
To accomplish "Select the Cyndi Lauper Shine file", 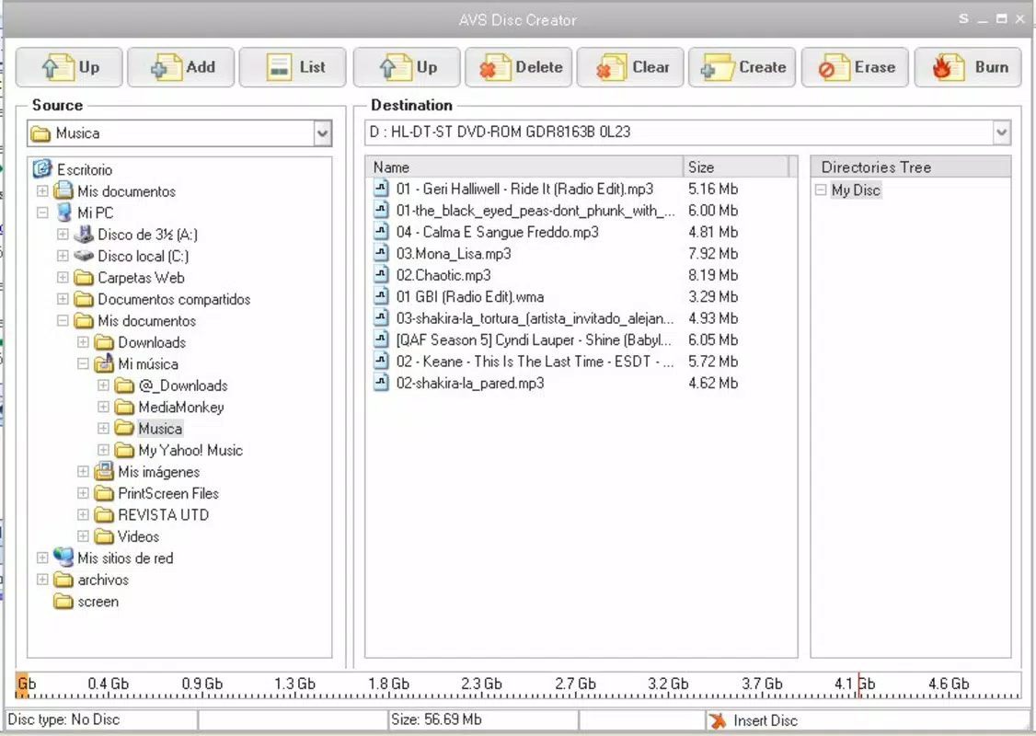I will point(534,339).
